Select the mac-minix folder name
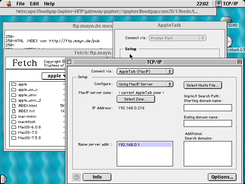 [x=27, y=117]
